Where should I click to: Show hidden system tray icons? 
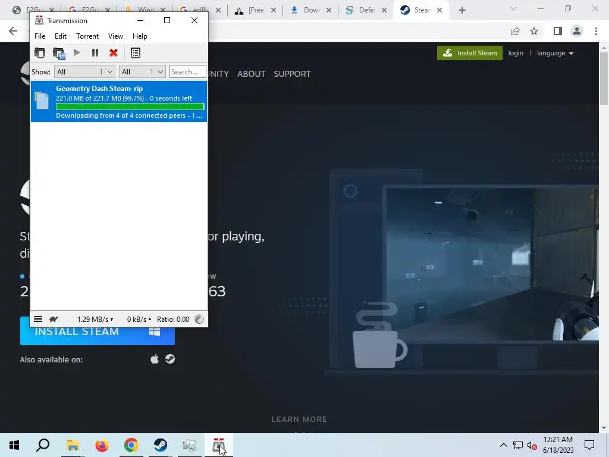point(503,445)
